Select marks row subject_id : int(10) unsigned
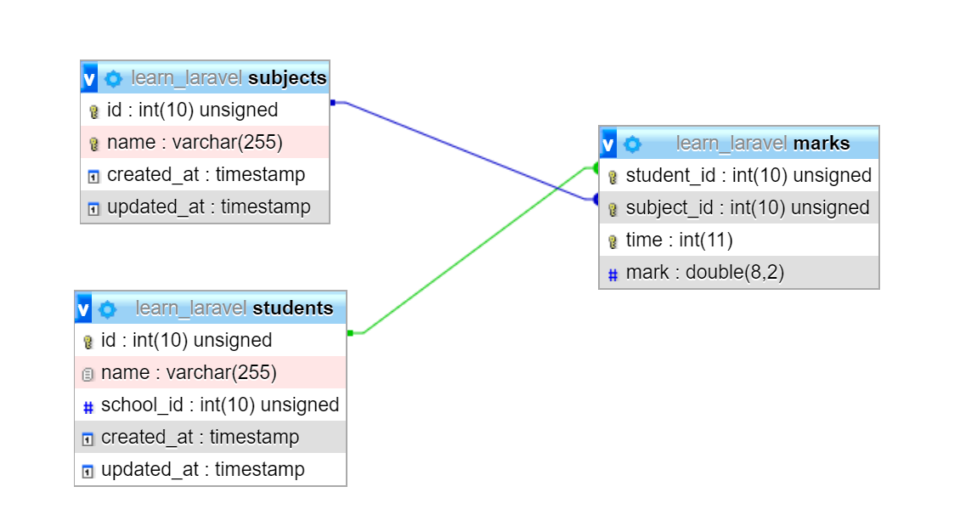The image size is (960, 515). (739, 207)
